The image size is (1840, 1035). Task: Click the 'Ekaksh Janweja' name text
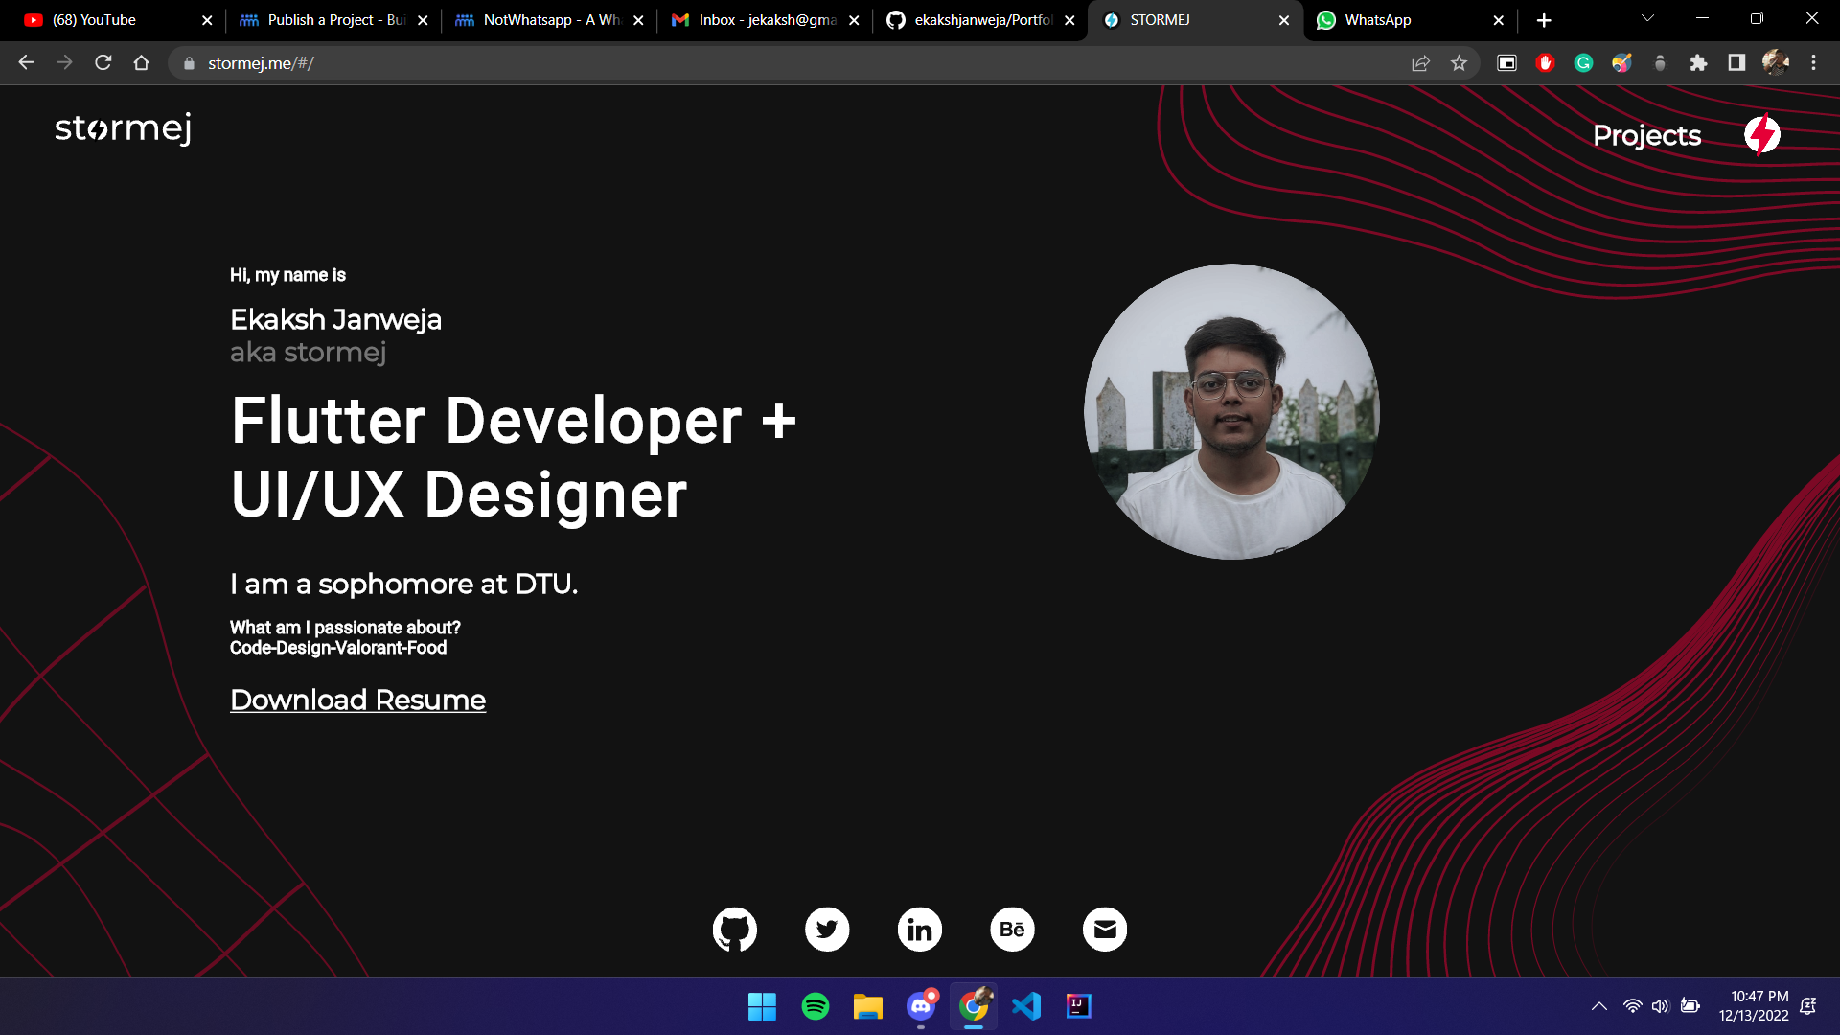tap(335, 319)
